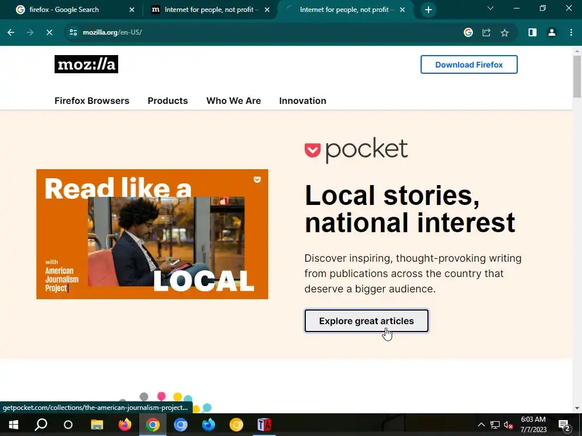Select the third tab still loading

click(345, 10)
